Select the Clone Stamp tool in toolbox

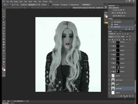pyautogui.click(x=4, y=34)
